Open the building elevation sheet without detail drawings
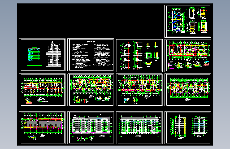The width and height of the screenshot is (230, 149). pyautogui.click(x=139, y=128)
